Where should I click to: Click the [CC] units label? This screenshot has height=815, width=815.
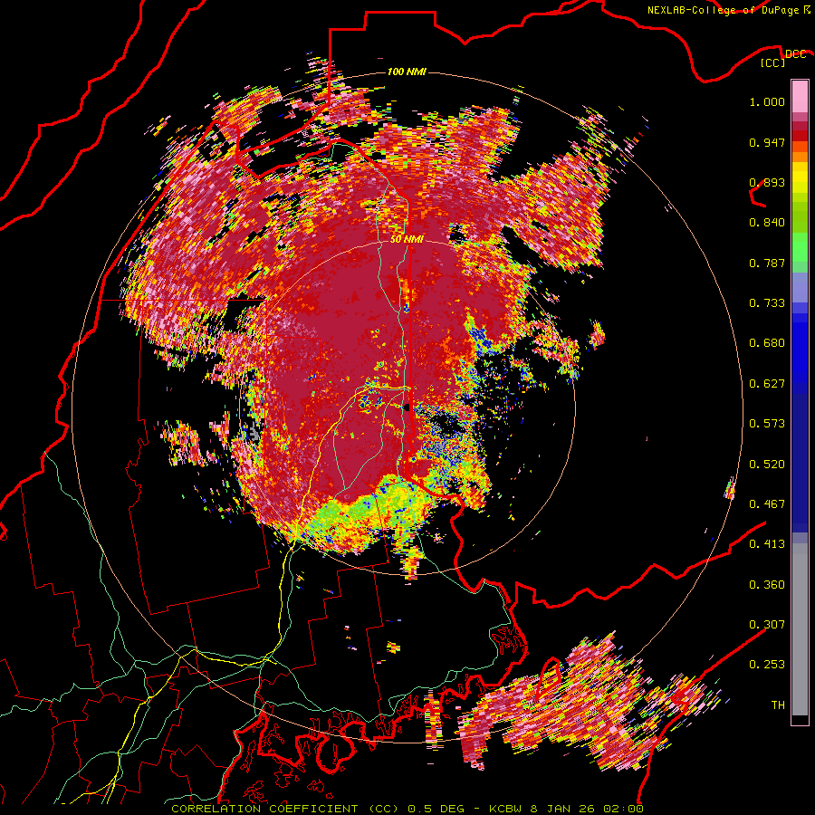773,62
